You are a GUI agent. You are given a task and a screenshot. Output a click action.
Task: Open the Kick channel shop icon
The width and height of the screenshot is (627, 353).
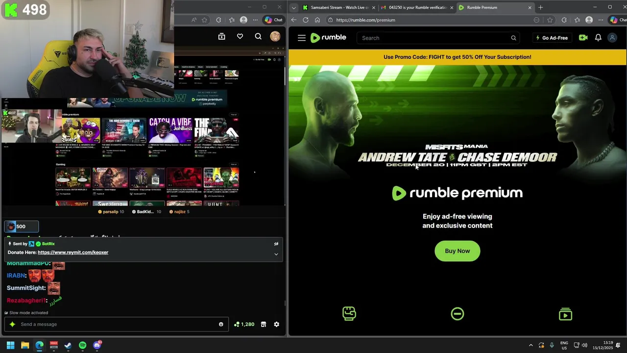click(263, 324)
